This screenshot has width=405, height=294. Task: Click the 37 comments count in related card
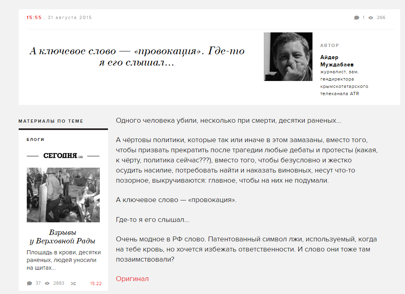point(38,283)
